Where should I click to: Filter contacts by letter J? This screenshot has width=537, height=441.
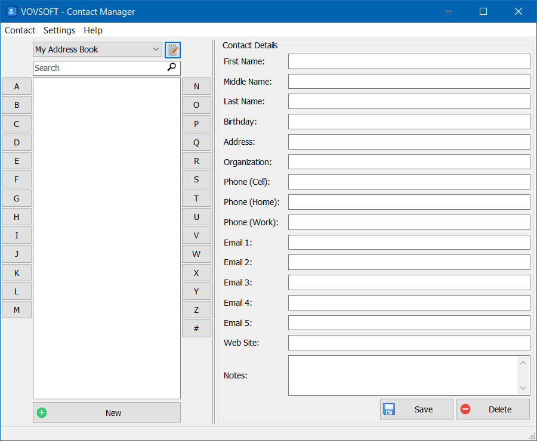click(17, 254)
